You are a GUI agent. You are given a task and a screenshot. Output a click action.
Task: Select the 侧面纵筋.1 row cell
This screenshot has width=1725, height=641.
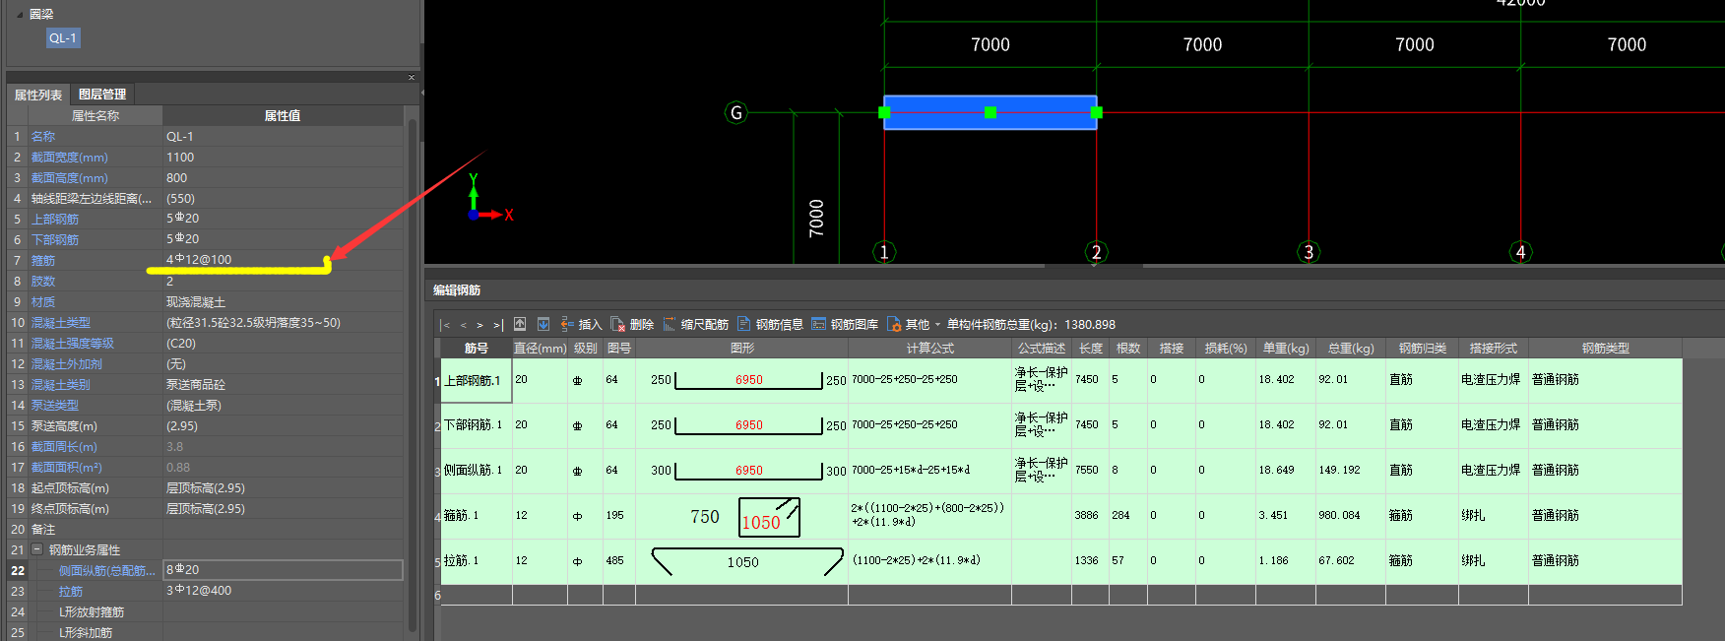click(x=476, y=471)
